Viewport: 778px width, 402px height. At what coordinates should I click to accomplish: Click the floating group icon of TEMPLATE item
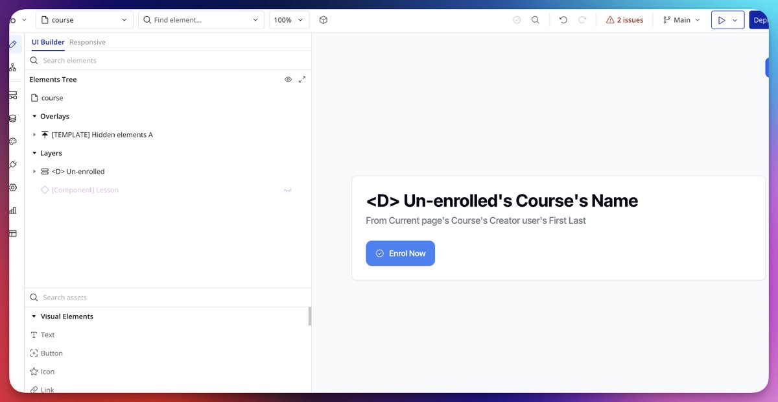(x=45, y=135)
